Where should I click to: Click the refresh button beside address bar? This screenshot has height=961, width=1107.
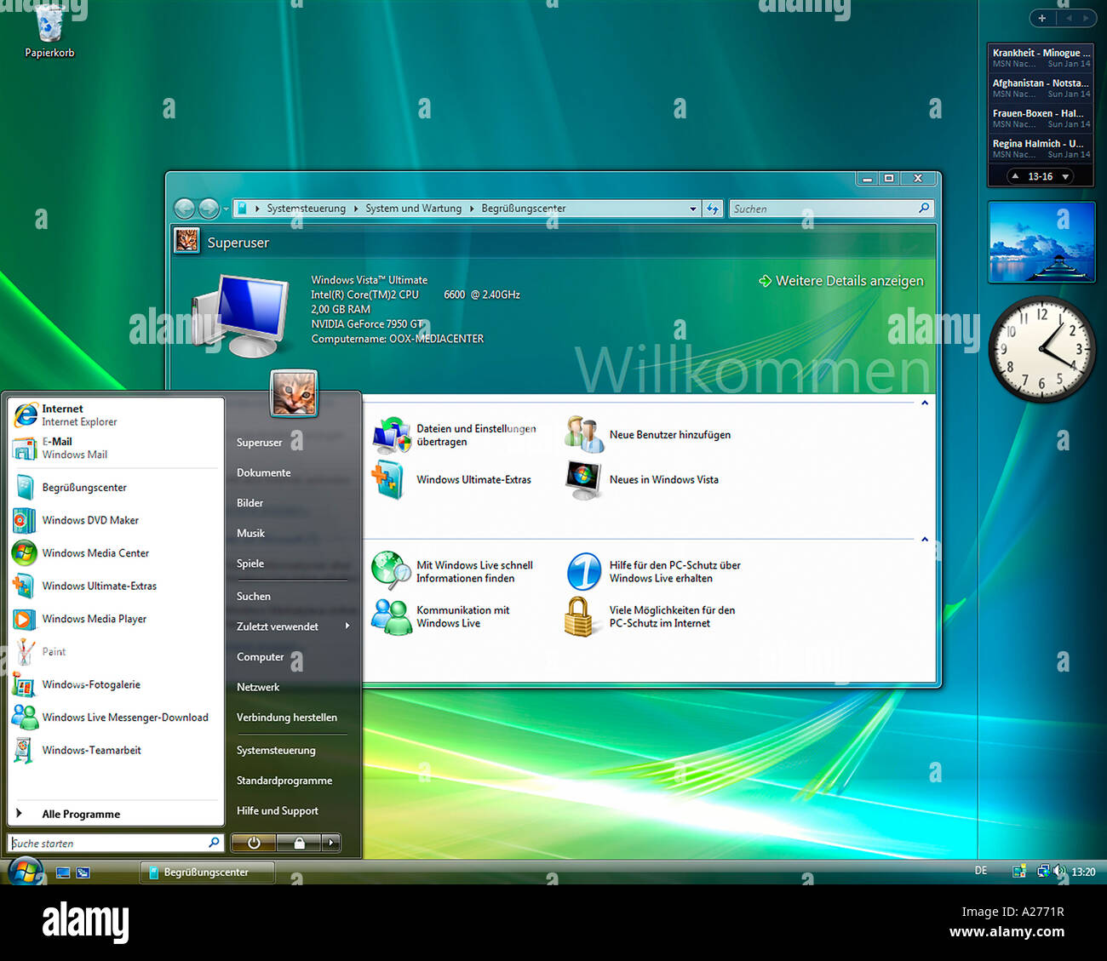coord(713,209)
